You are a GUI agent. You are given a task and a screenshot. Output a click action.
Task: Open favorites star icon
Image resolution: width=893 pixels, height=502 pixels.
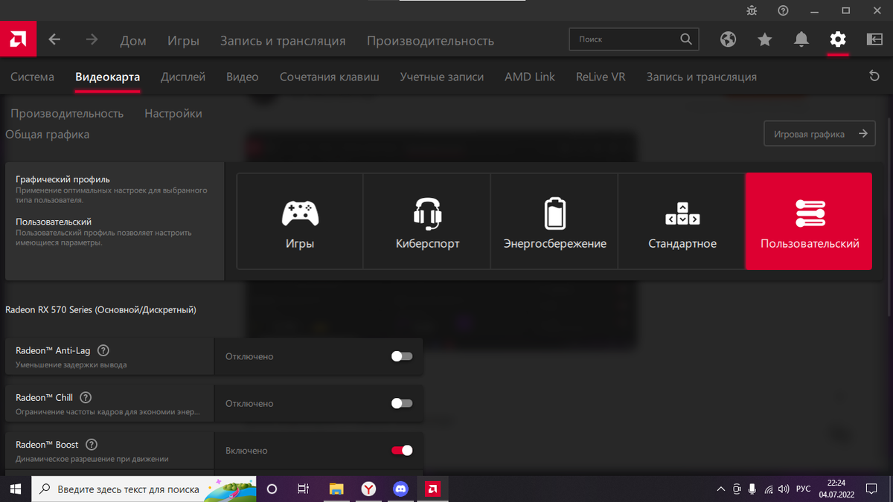[764, 39]
